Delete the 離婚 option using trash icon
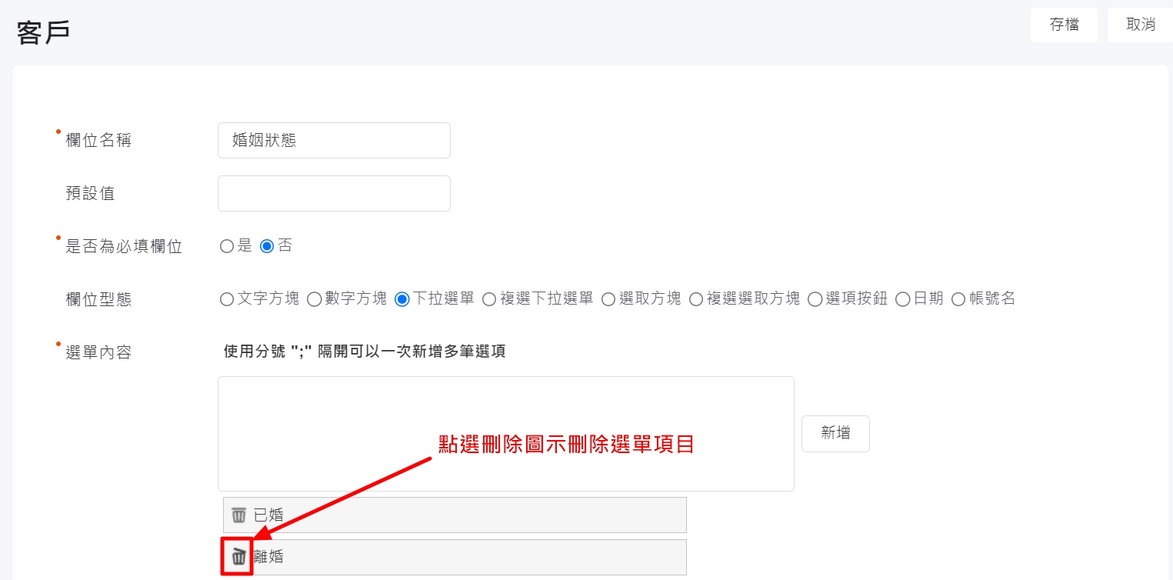This screenshot has height=580, width=1173. pos(239,556)
